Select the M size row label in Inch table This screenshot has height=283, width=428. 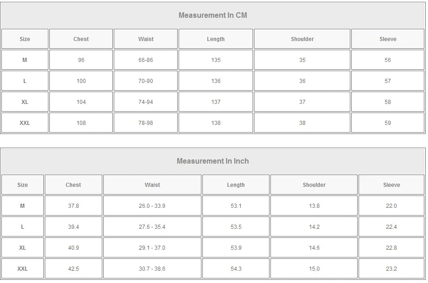click(x=22, y=206)
